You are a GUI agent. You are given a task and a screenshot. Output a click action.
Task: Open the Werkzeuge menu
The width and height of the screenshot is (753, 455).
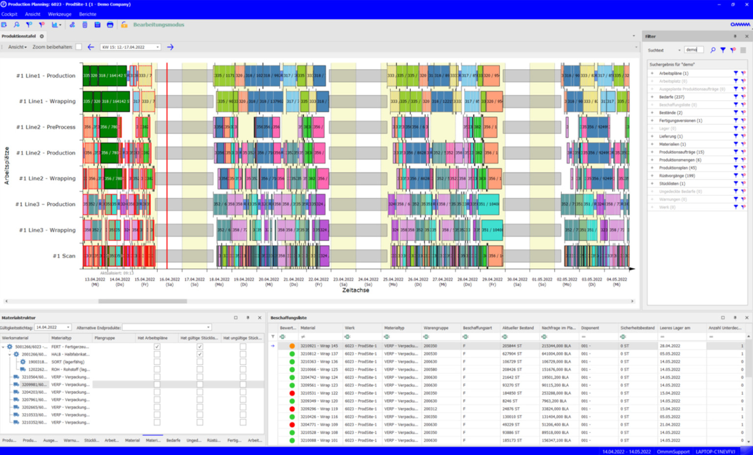(59, 14)
